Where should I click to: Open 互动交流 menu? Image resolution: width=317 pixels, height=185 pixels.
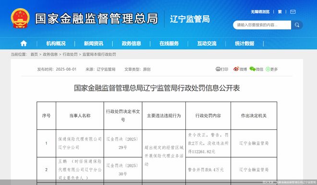207,43
